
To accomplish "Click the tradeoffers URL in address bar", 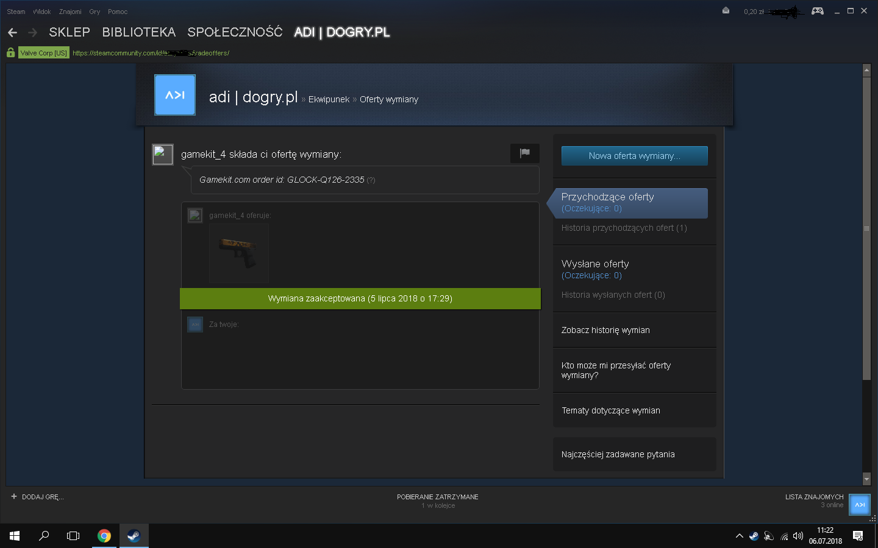I will (x=151, y=53).
